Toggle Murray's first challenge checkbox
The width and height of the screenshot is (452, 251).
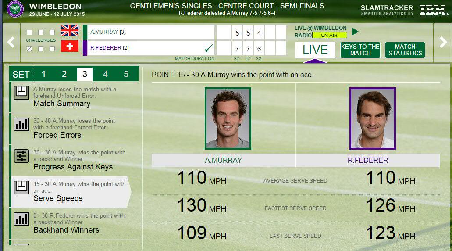pyautogui.click(x=29, y=32)
